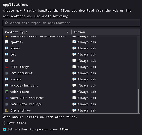Image resolution: width=142 pixels, height=135 pixels.
Task: Click the spotify content type icon
Action: click(x=7, y=42)
